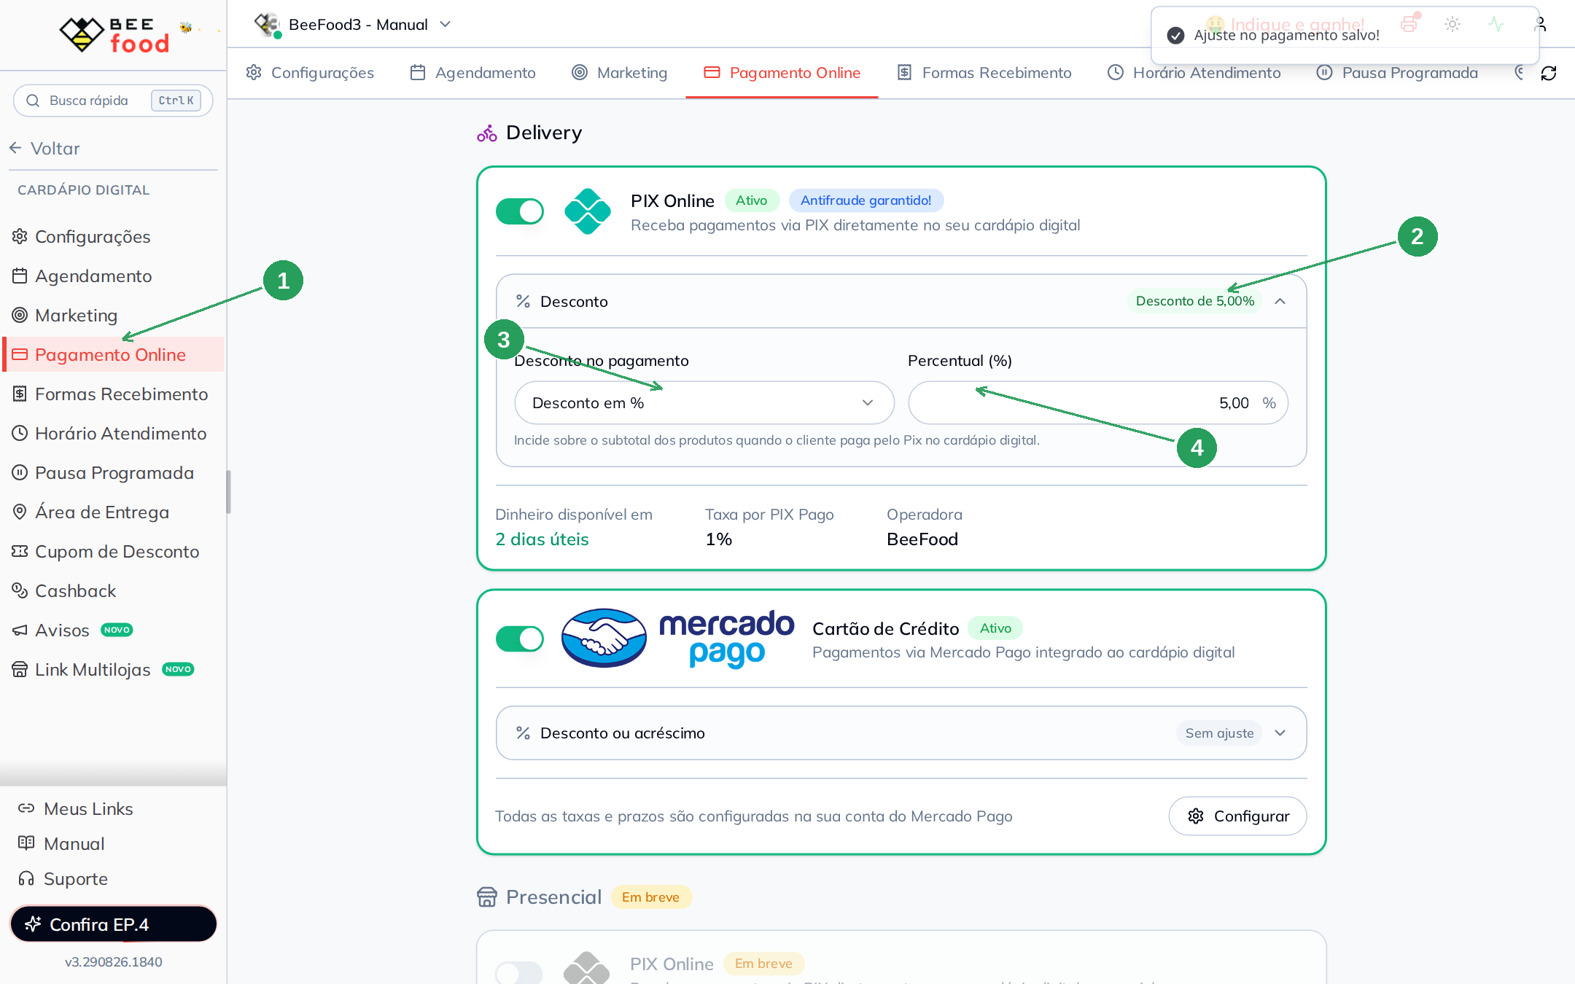Image resolution: width=1575 pixels, height=984 pixels.
Task: Click the version text v3.290826.1840
Action: point(114,962)
